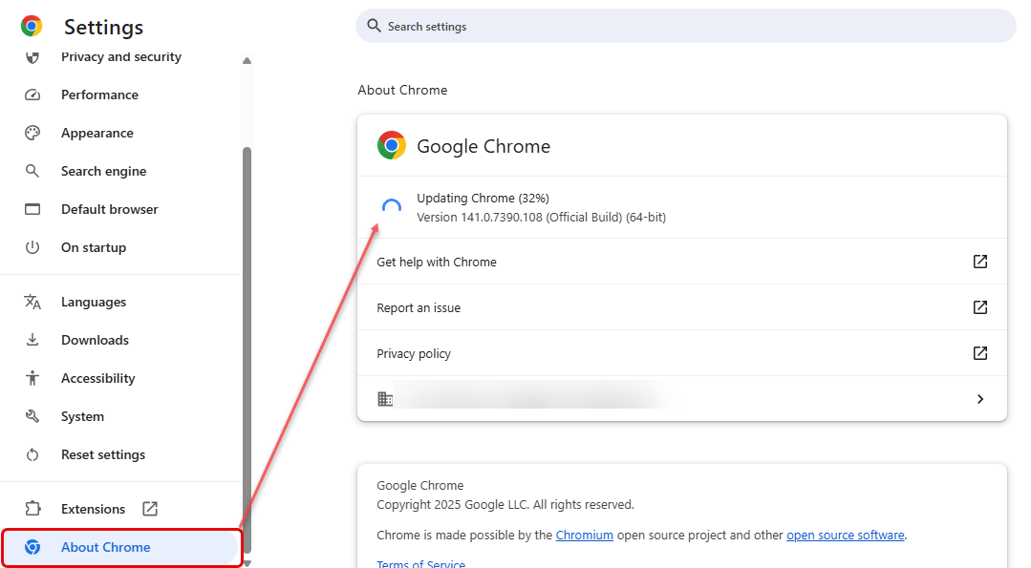The image size is (1031, 568).
Task: Click the Appearance palette icon
Action: (x=32, y=133)
